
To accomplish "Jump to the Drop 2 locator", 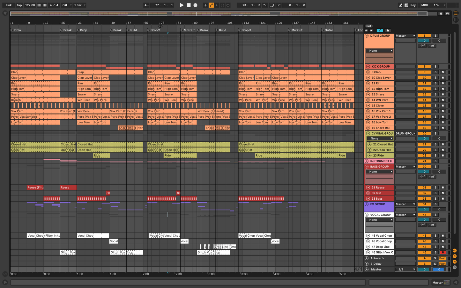I will point(149,30).
